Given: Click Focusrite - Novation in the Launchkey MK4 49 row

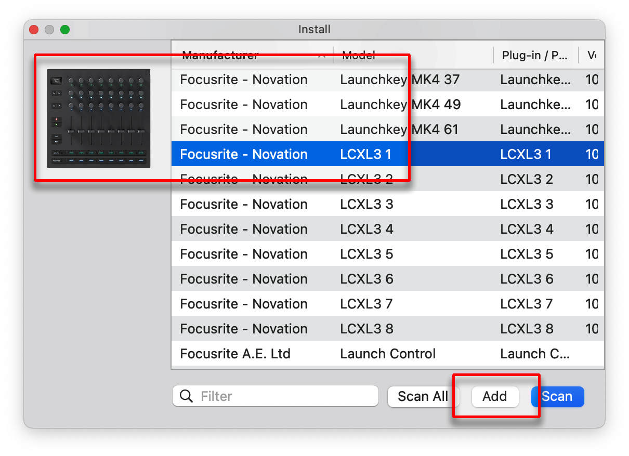Looking at the screenshot, I should 243,104.
